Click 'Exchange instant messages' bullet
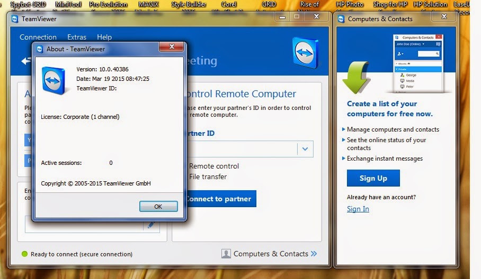Image resolution: width=481 pixels, height=279 pixels. (385, 159)
